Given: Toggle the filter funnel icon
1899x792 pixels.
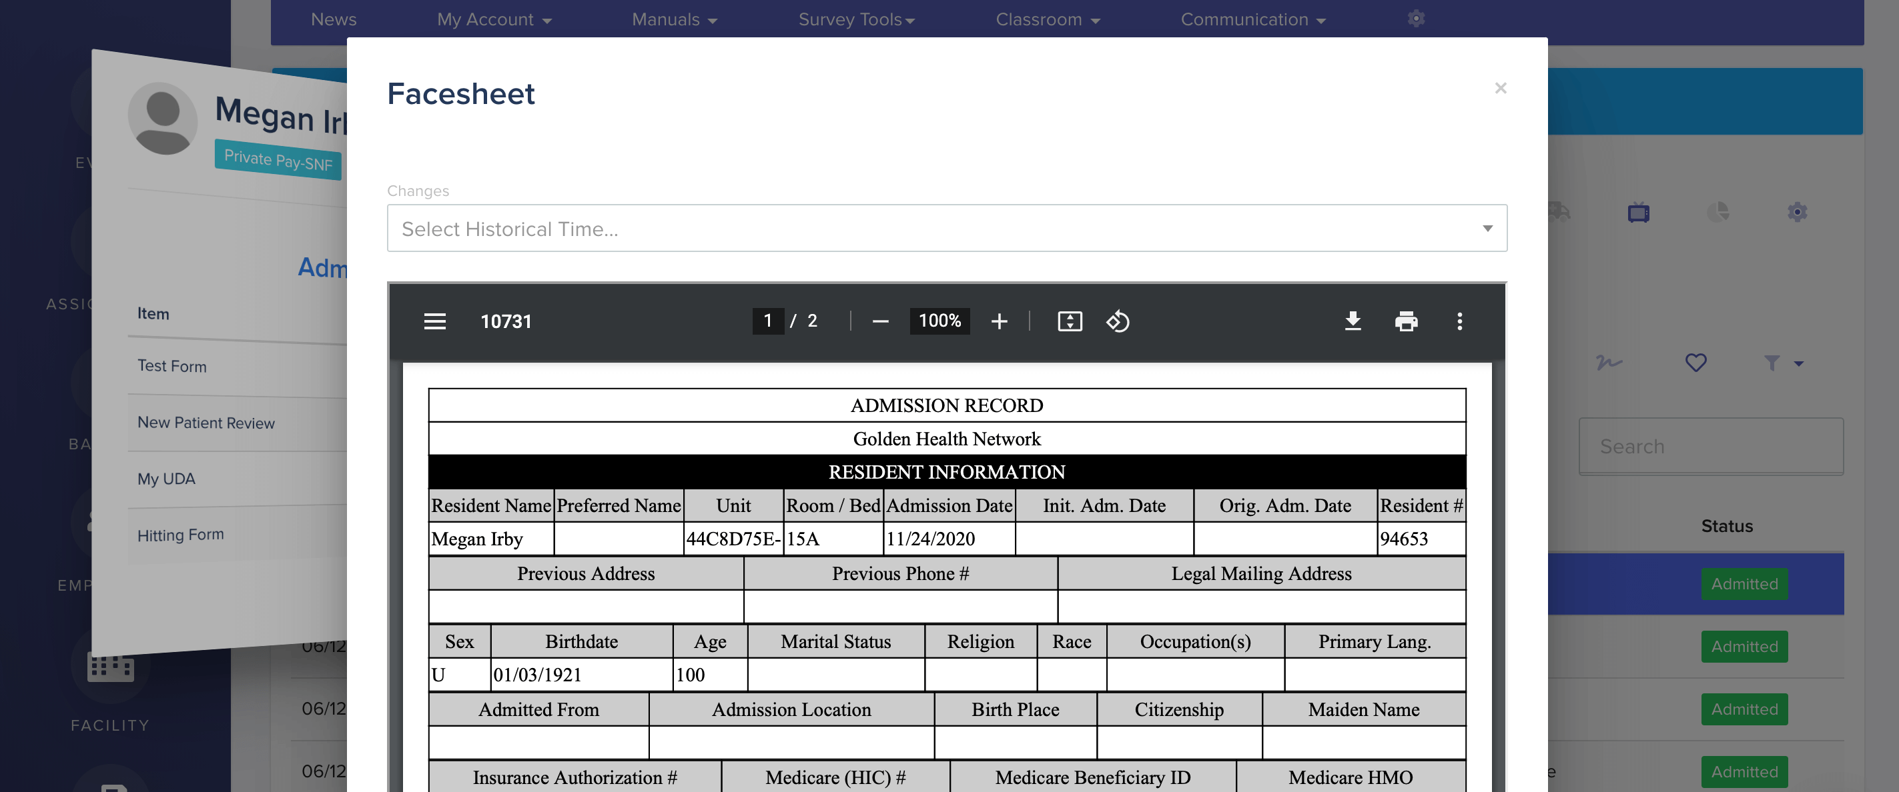Looking at the screenshot, I should click(1773, 363).
